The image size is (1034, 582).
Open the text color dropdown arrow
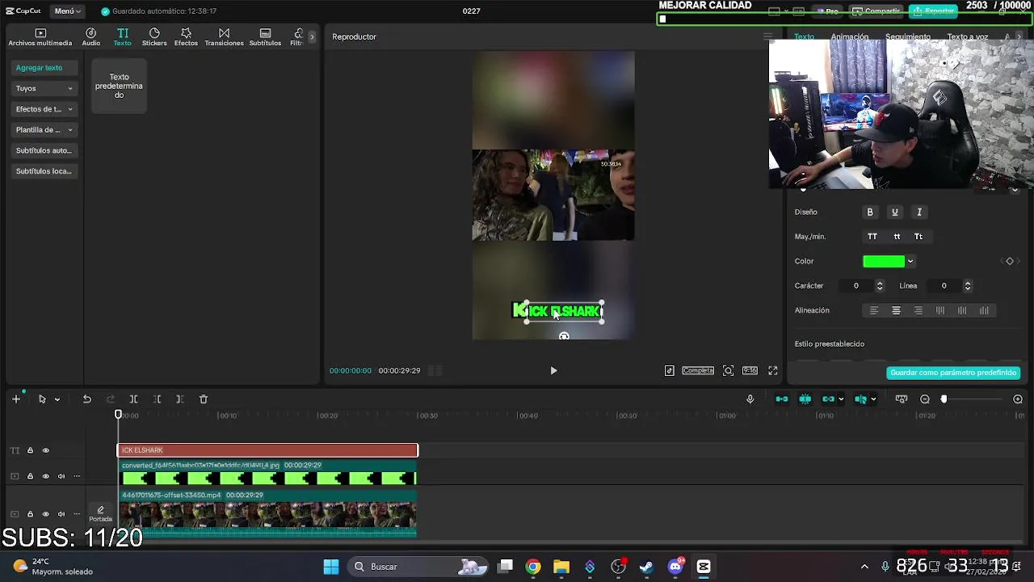coord(910,261)
